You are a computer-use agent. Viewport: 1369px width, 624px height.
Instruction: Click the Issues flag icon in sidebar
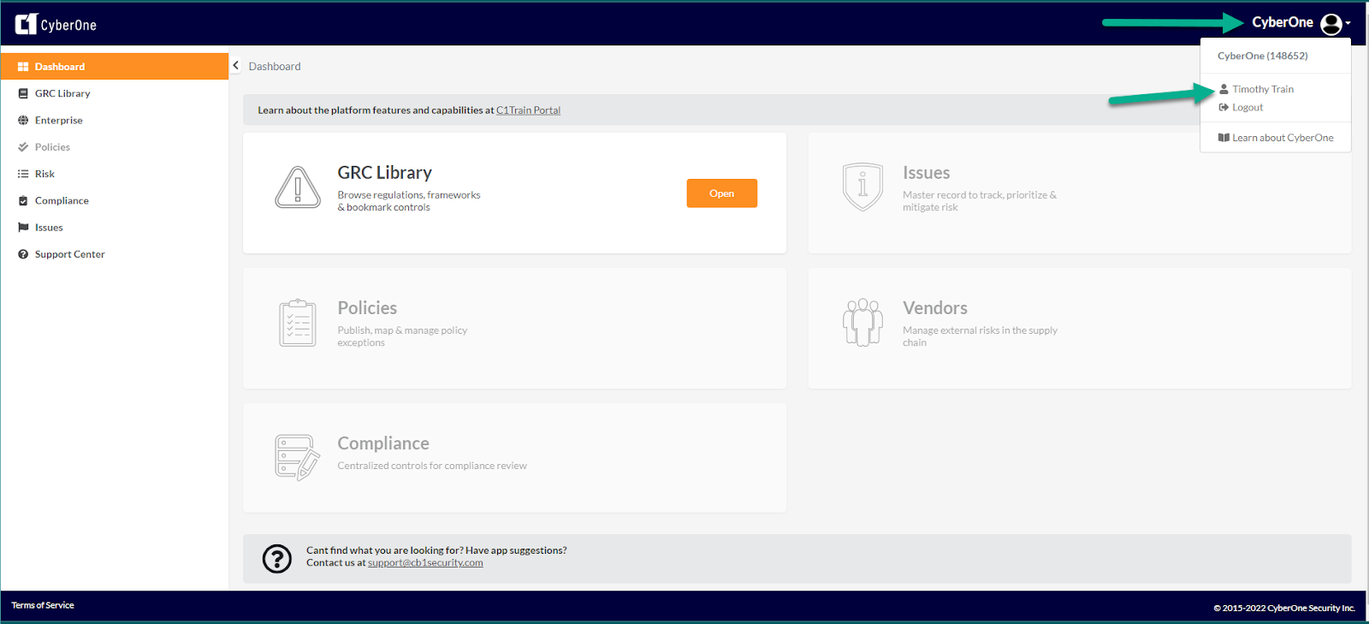[23, 228]
